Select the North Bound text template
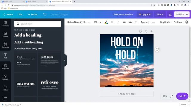Image resolution: width=191 pixels, height=107 pixels. coord(50,62)
